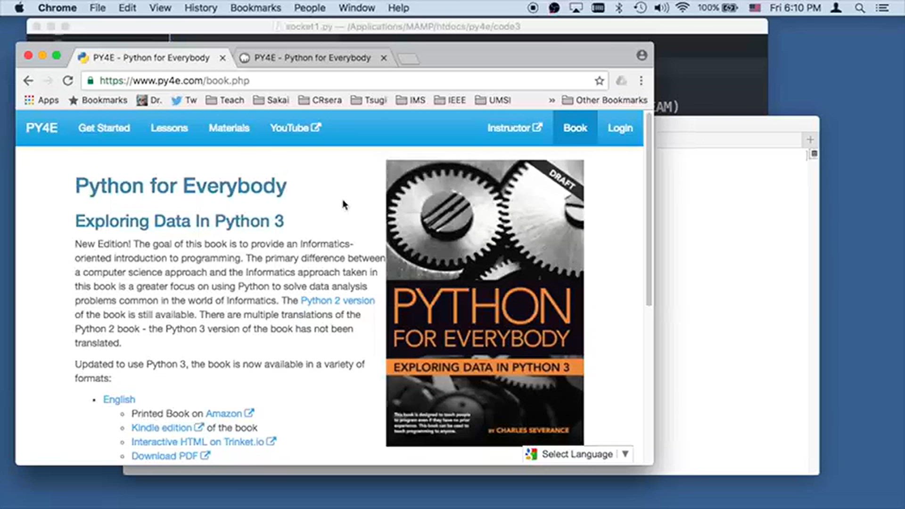This screenshot has height=509, width=905.
Task: Click the cloud extension icon in toolbar
Action: point(621,81)
